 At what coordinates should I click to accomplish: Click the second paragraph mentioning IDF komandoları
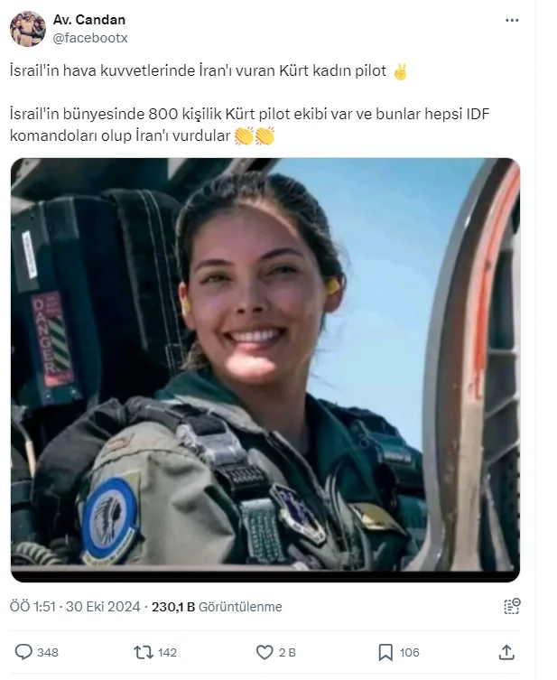249,125
